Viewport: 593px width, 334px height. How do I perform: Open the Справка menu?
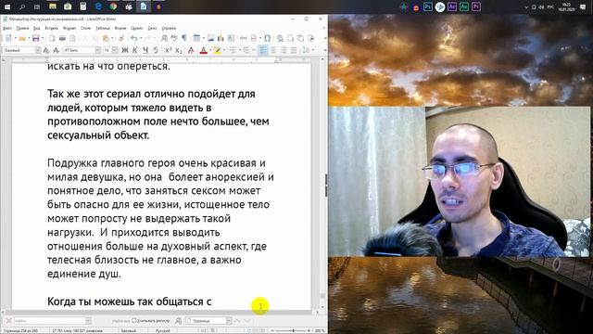point(169,28)
